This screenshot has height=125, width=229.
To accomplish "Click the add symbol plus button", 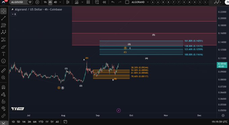I will click(37, 2).
